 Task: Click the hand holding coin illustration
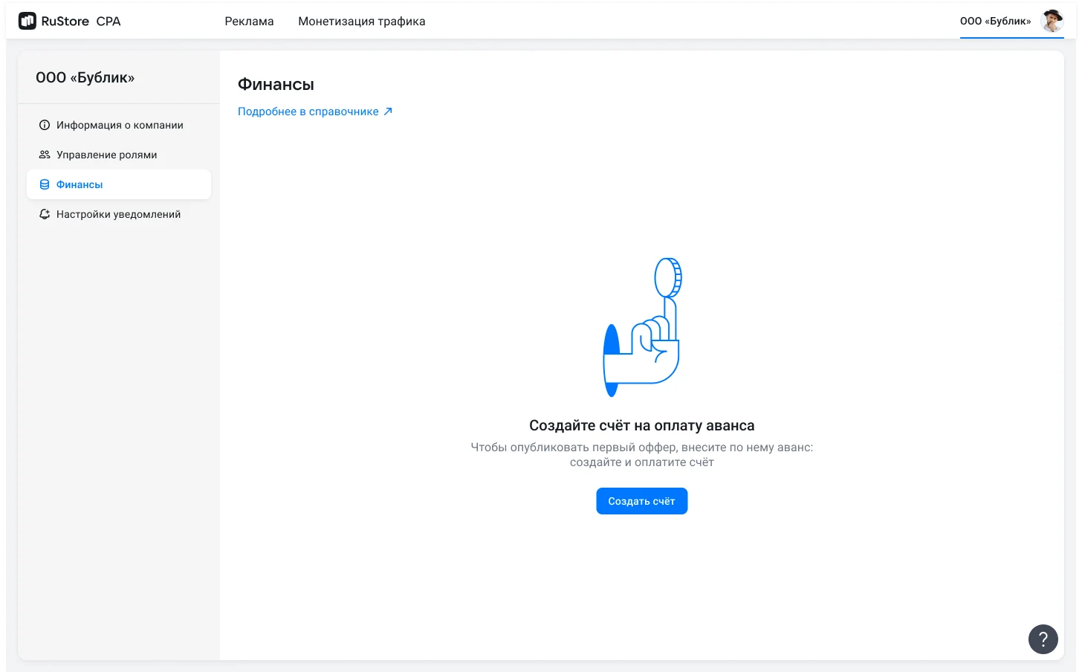click(x=642, y=327)
